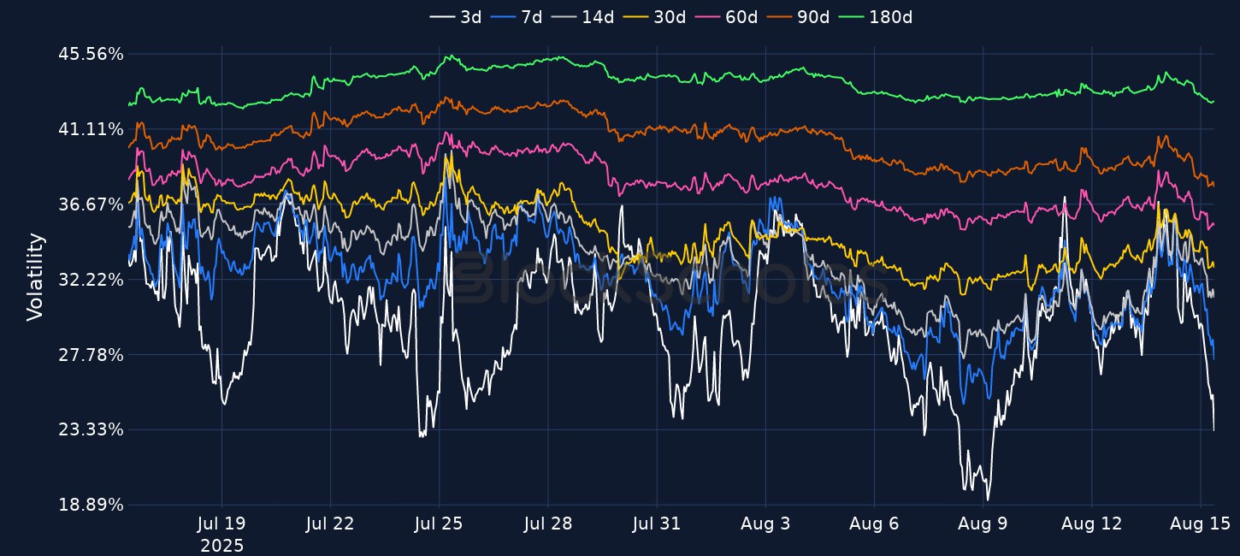Click the 18.89% y-axis label
The width and height of the screenshot is (1240, 556).
[91, 505]
